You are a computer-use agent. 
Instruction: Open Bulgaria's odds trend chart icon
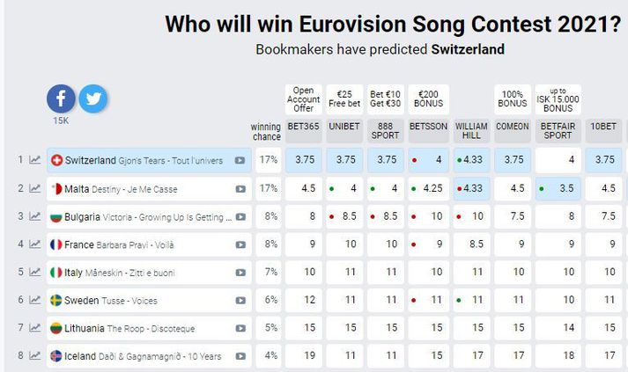pos(35,216)
